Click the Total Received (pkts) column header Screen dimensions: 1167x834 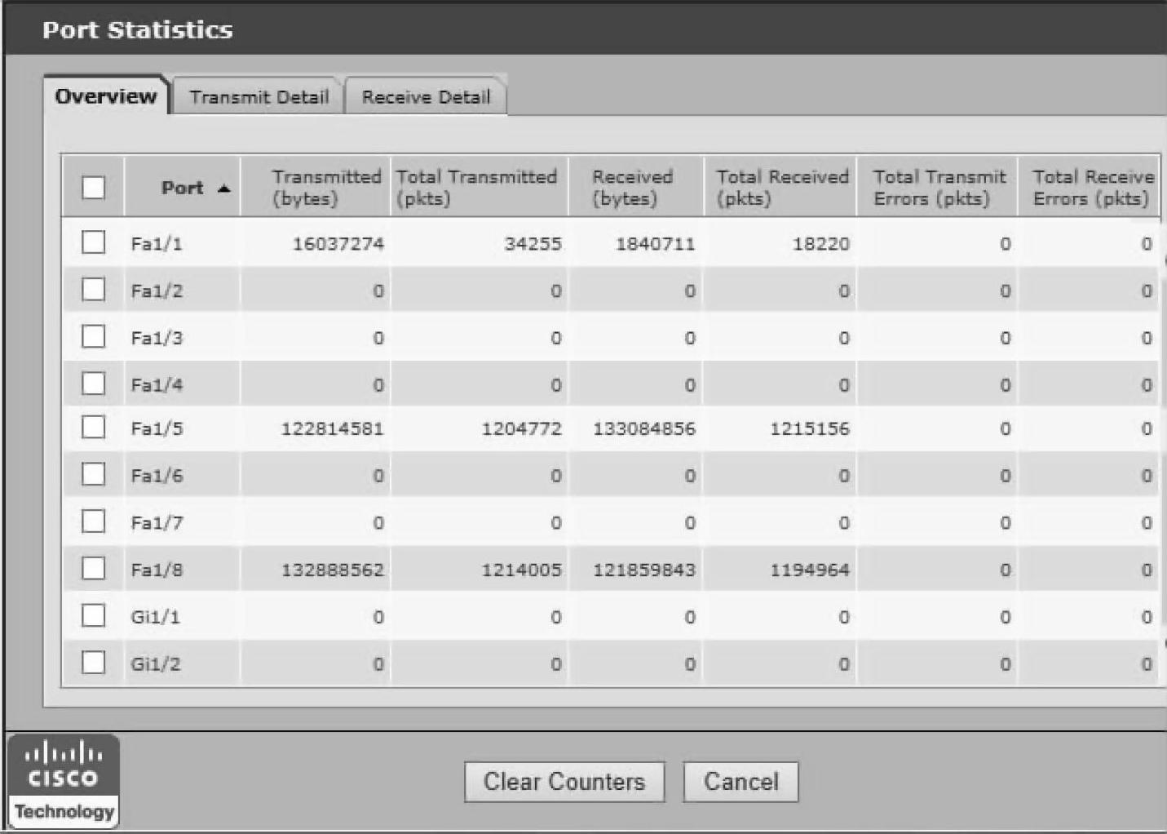(x=780, y=188)
